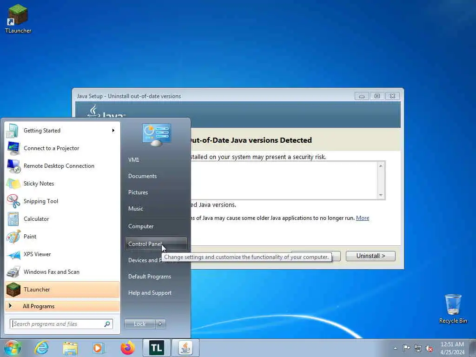Open the shutdown options arrow next to Lock
This screenshot has height=357, width=476.
[160, 324]
